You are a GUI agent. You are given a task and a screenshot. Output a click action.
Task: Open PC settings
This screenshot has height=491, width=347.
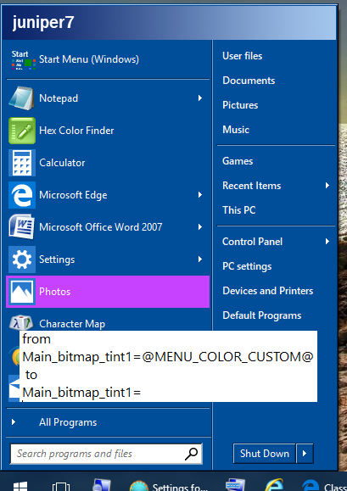(x=247, y=266)
